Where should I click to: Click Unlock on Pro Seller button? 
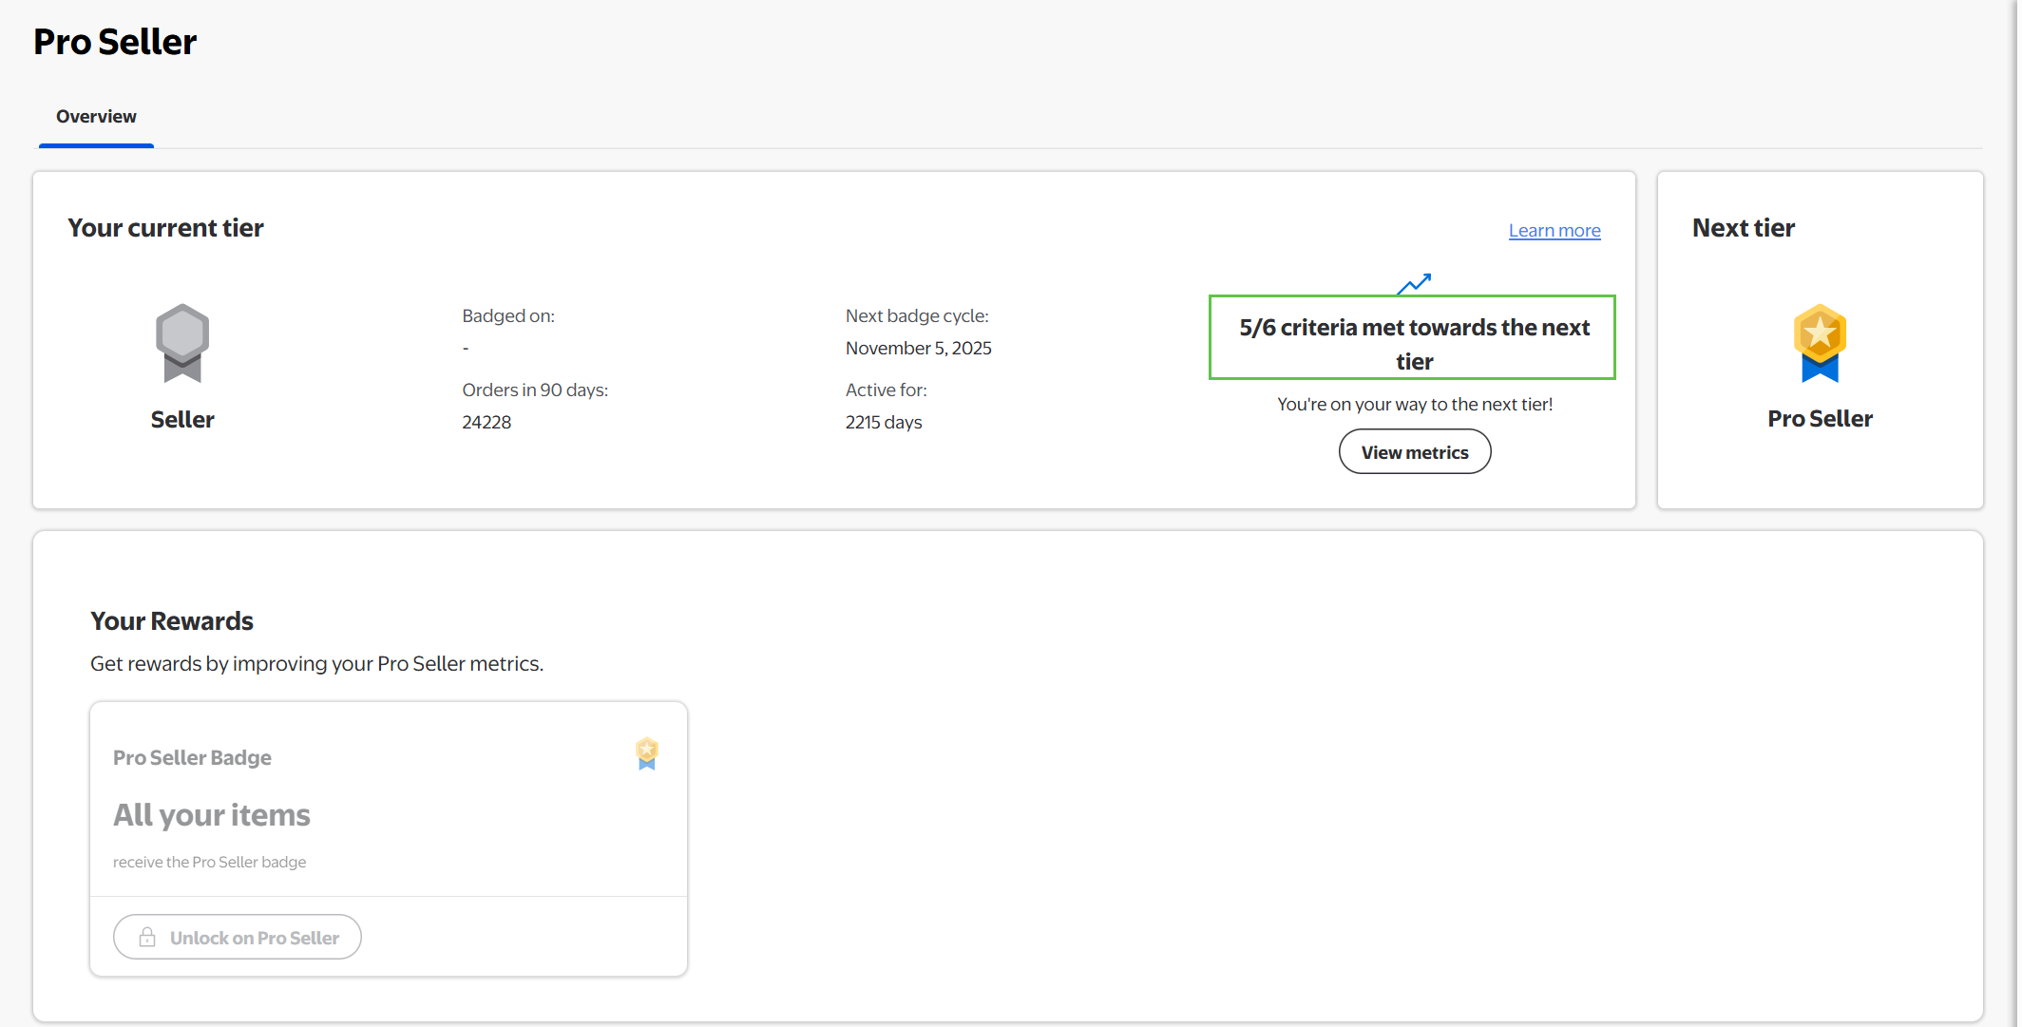tap(238, 938)
